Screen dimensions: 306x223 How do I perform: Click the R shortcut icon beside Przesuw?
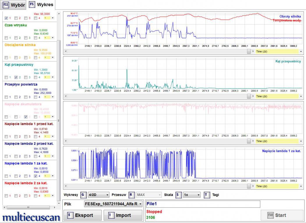click(131, 195)
